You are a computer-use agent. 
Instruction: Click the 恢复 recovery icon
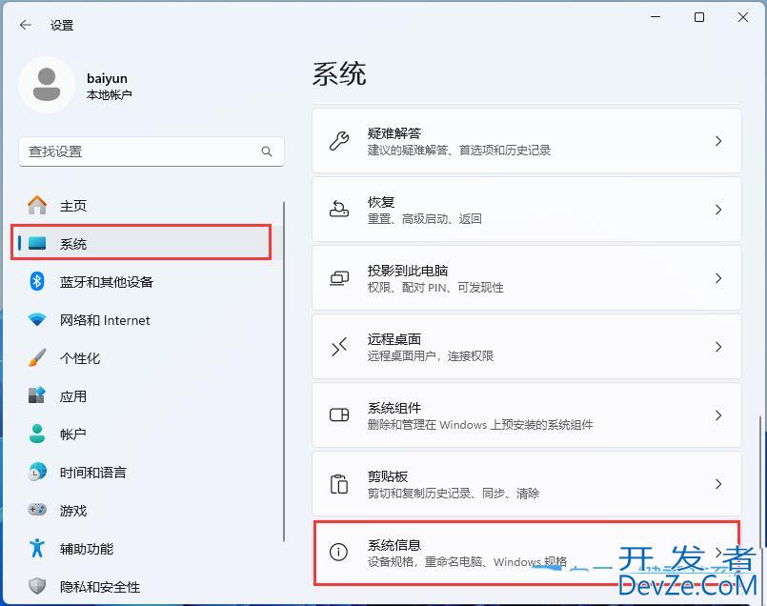coord(339,210)
